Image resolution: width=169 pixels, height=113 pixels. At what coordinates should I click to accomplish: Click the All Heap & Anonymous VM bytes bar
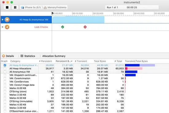[x=140, y=65]
